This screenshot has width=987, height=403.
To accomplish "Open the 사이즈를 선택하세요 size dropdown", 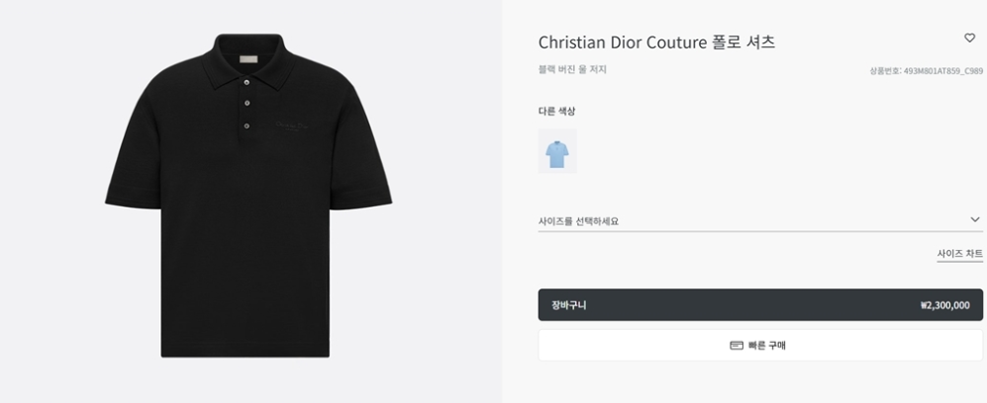I will click(x=752, y=221).
